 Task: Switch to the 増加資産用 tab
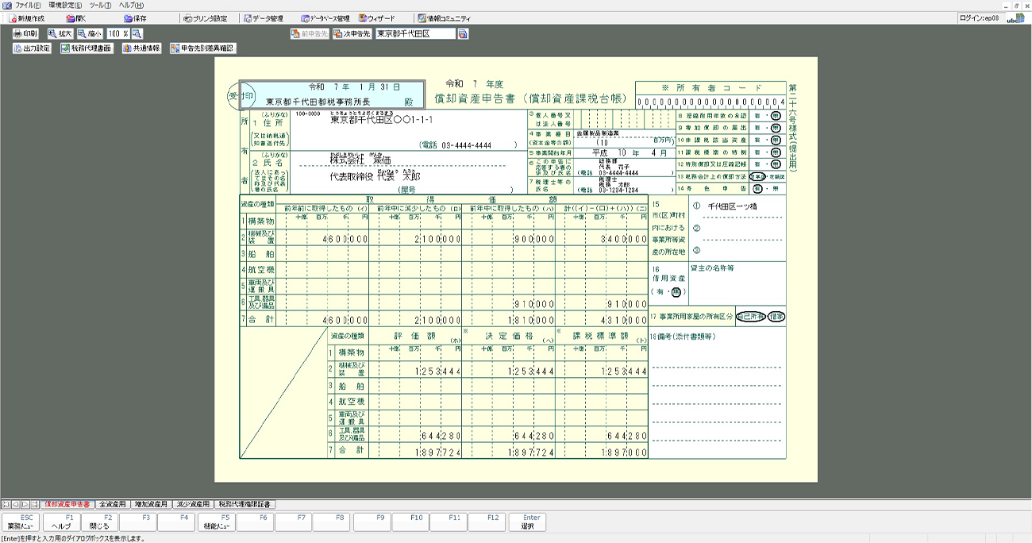[151, 504]
